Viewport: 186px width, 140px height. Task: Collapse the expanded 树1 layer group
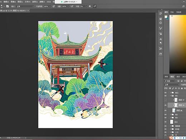click(x=171, y=96)
